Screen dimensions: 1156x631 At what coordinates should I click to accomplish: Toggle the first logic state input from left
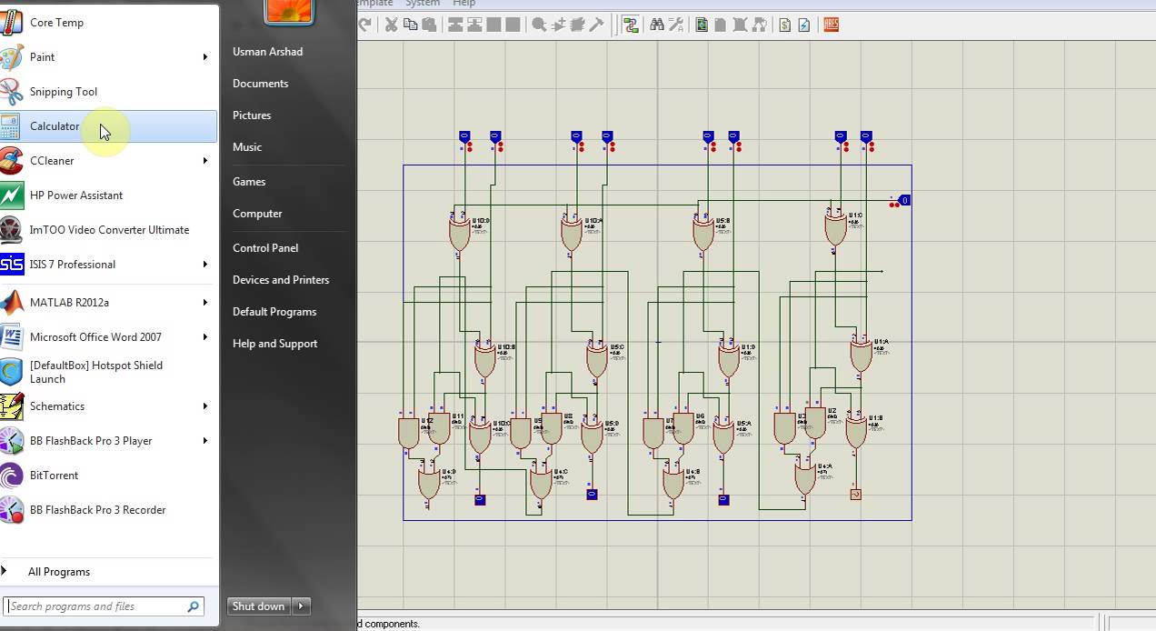[x=464, y=137]
